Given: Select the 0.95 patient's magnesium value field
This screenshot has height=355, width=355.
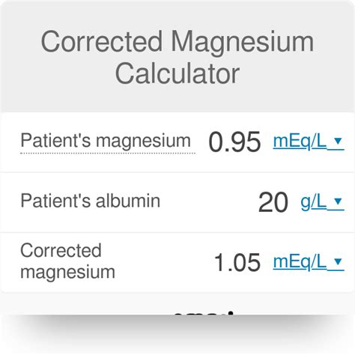Looking at the screenshot, I should coord(234,142).
